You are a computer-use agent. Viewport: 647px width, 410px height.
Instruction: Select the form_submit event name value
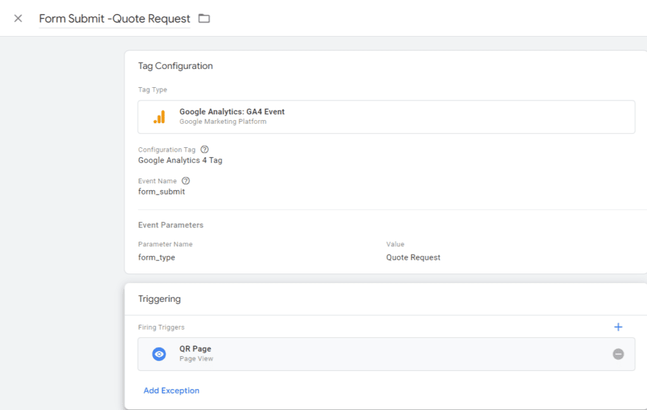pyautogui.click(x=161, y=191)
